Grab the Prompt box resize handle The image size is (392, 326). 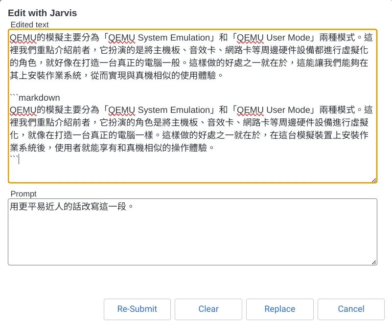pyautogui.click(x=374, y=262)
